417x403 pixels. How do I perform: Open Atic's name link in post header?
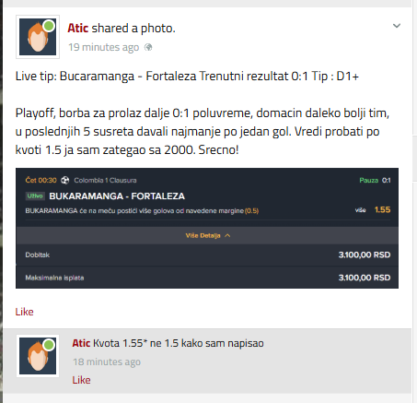[78, 29]
